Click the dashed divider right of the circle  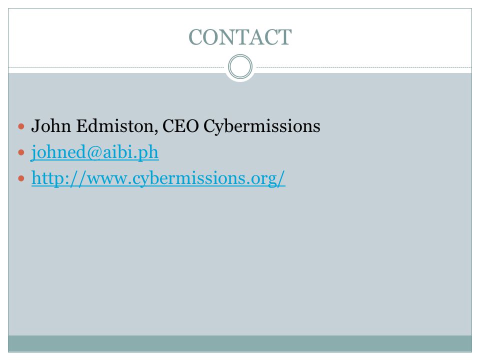click(363, 67)
